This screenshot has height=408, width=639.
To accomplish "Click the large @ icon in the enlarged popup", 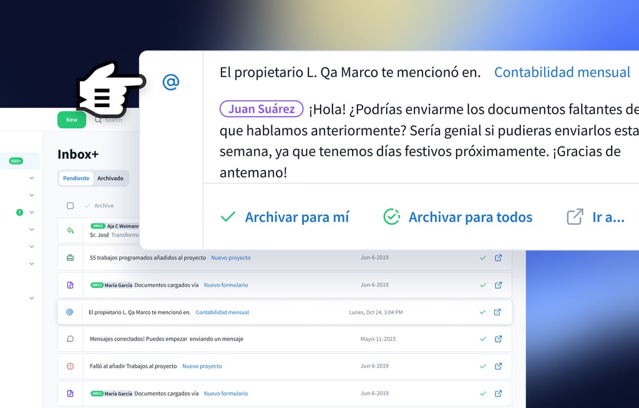I will (171, 82).
